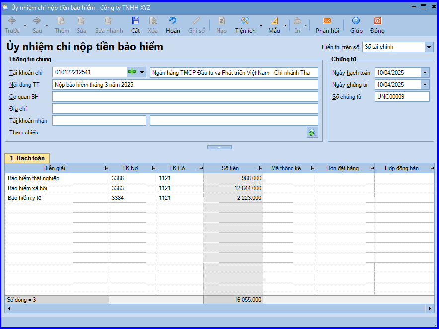439x329 pixels.
Task: Select the 1. Hạch toán tab
Action: coord(27,158)
